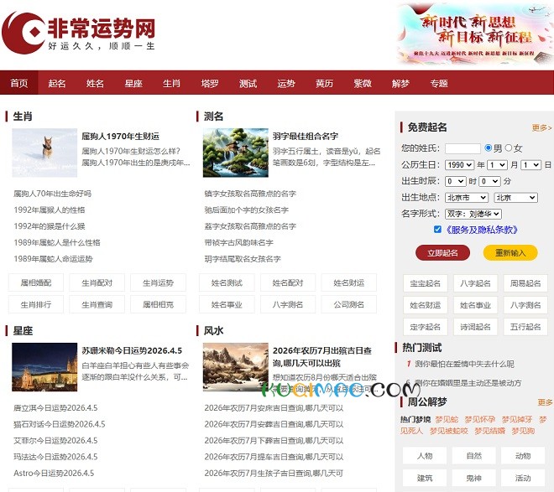Open article 2026年农历7月出殡吉日查询
The height and width of the screenshot is (492, 554).
coord(322,356)
